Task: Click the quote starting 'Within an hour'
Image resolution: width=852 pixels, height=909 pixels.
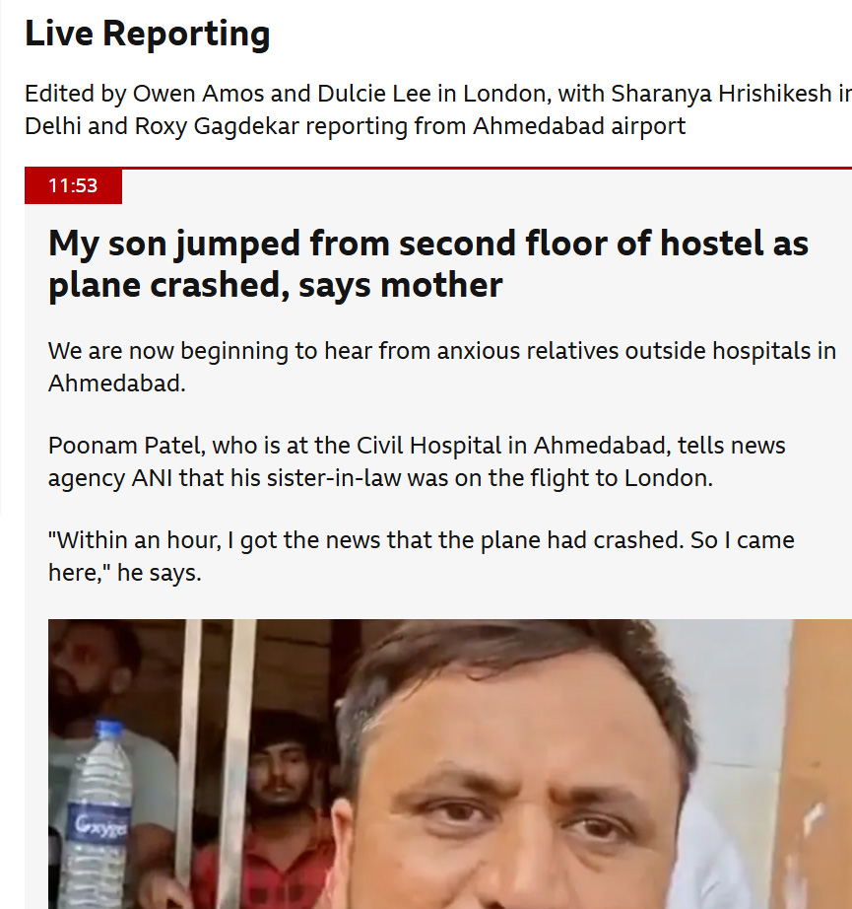Action: pyautogui.click(x=422, y=556)
